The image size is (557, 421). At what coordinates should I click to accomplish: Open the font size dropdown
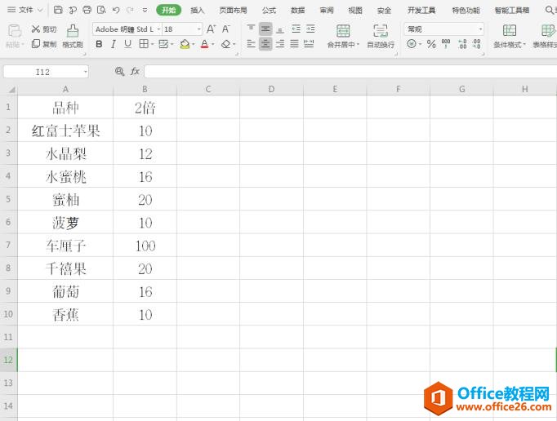point(199,29)
